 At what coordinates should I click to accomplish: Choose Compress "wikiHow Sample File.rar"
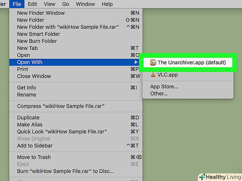coord(61,106)
